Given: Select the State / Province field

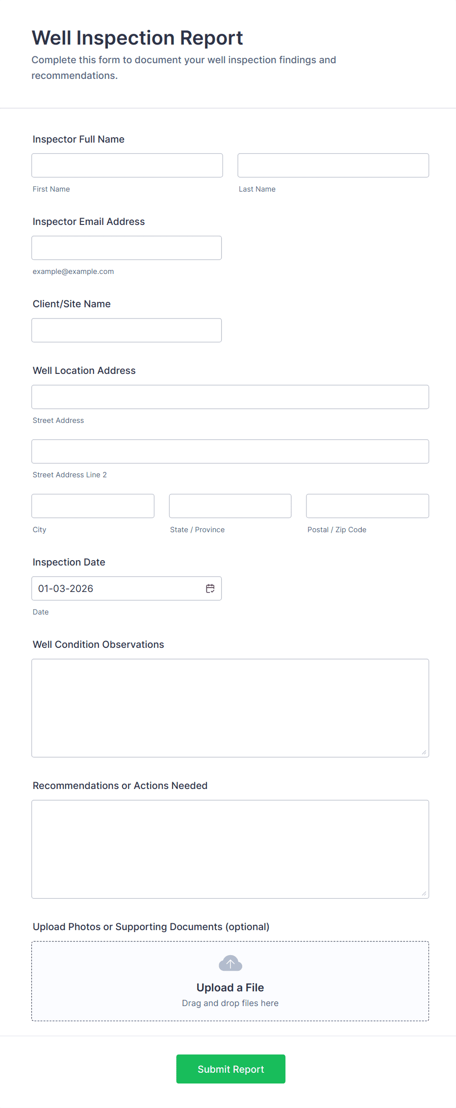Looking at the screenshot, I should click(230, 506).
